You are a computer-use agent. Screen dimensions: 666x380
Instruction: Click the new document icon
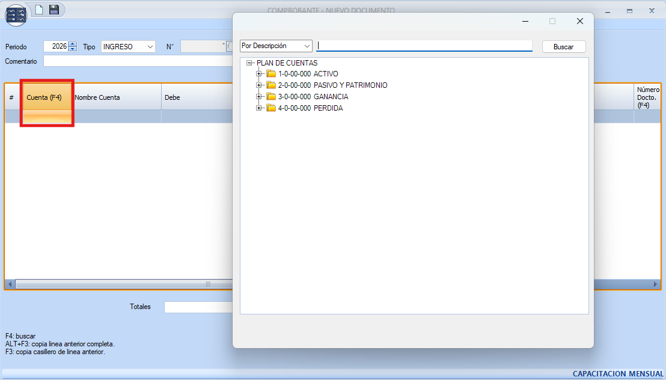(x=39, y=9)
